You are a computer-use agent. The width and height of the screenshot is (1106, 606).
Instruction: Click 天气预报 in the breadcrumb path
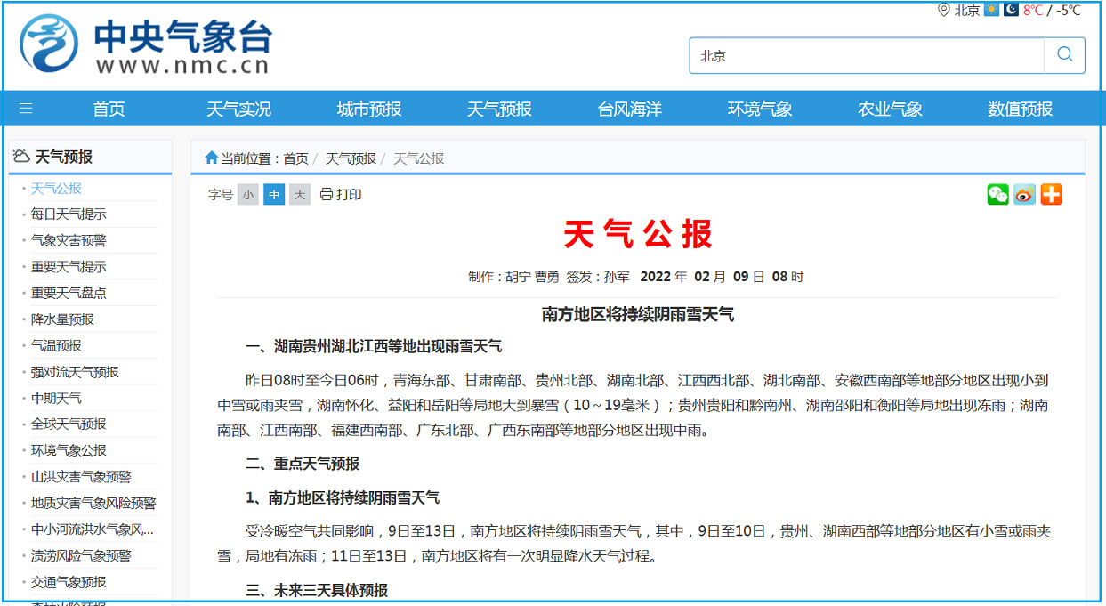click(351, 158)
